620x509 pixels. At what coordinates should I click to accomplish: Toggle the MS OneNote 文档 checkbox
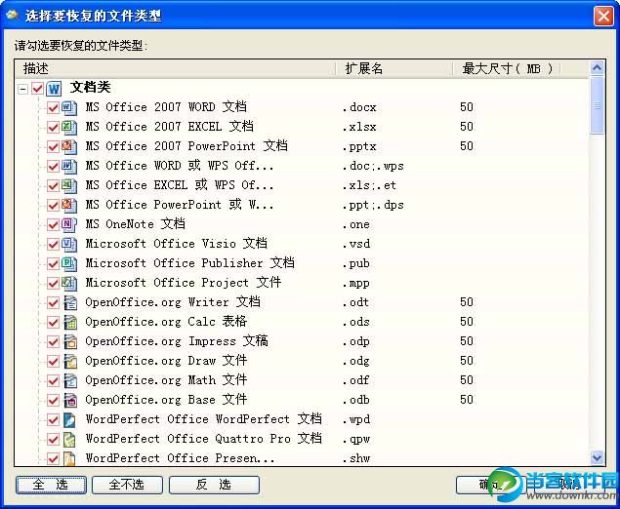click(53, 224)
